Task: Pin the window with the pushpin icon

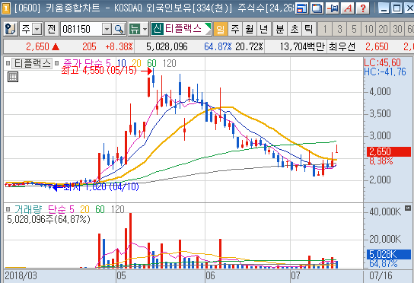Action: (x=333, y=8)
